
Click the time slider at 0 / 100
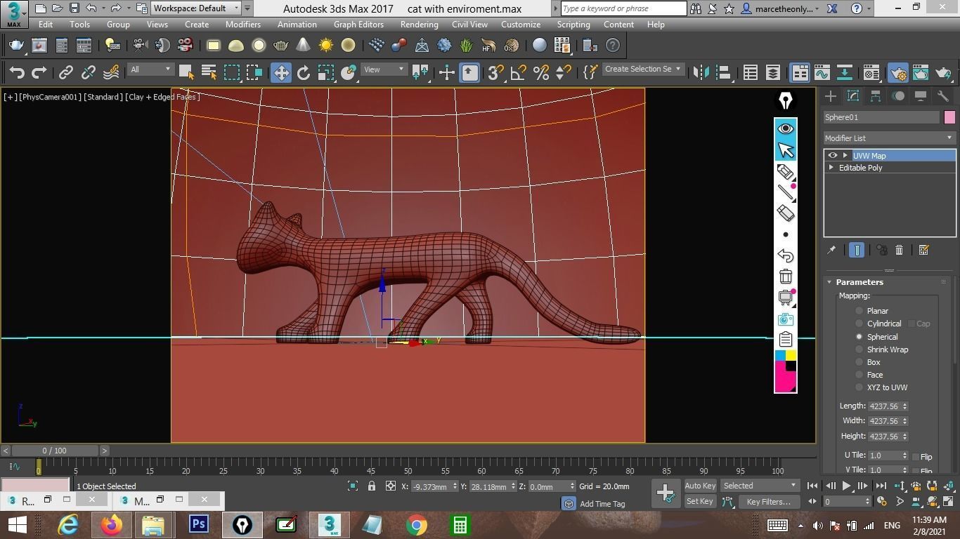[54, 451]
